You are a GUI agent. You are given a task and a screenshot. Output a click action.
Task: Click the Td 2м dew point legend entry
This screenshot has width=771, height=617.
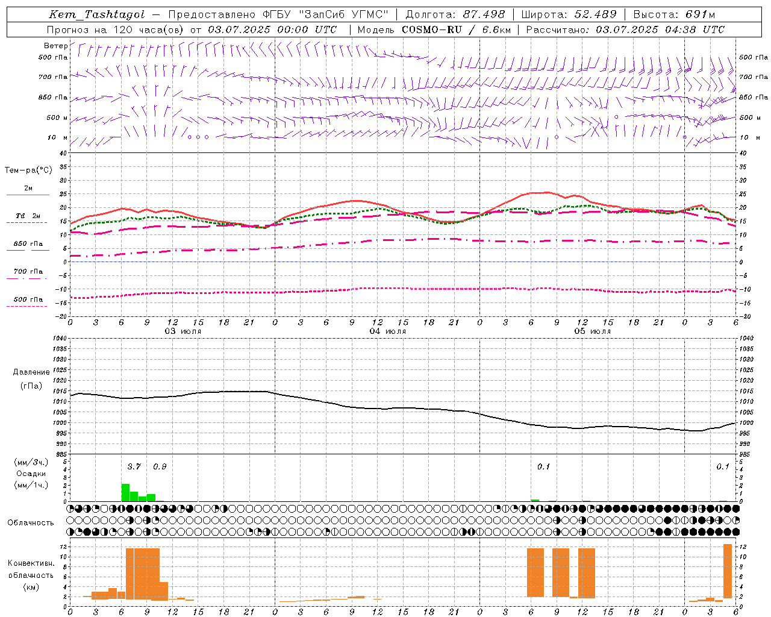pyautogui.click(x=28, y=216)
